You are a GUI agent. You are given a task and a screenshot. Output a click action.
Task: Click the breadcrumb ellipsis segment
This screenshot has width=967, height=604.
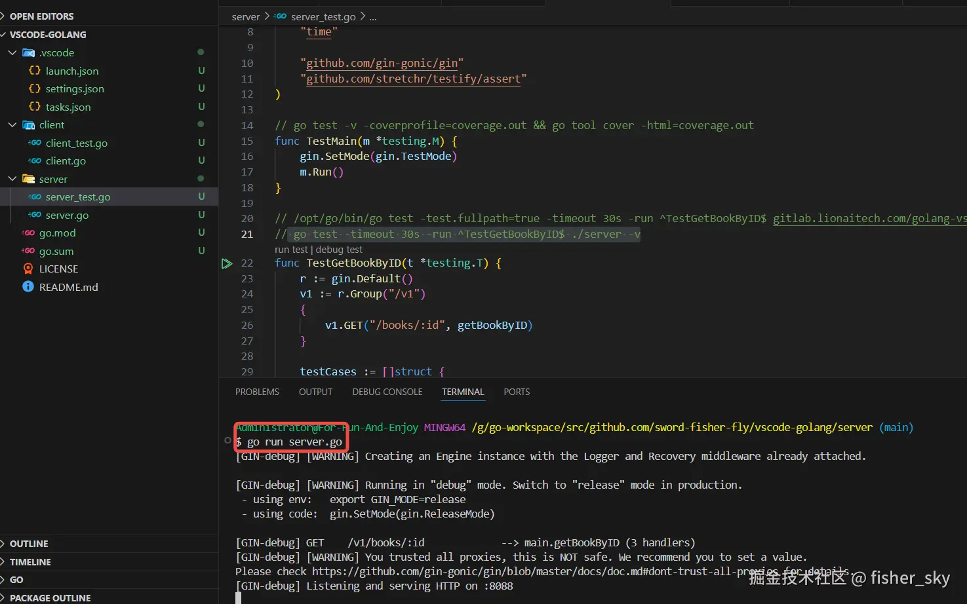372,16
